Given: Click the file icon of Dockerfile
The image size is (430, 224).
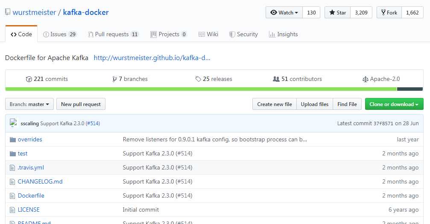Looking at the screenshot, I should pyautogui.click(x=12, y=196).
